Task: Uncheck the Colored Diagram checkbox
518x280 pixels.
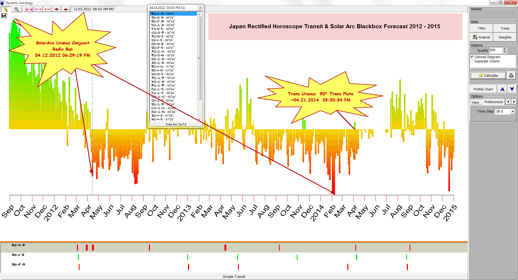Action: point(472,57)
